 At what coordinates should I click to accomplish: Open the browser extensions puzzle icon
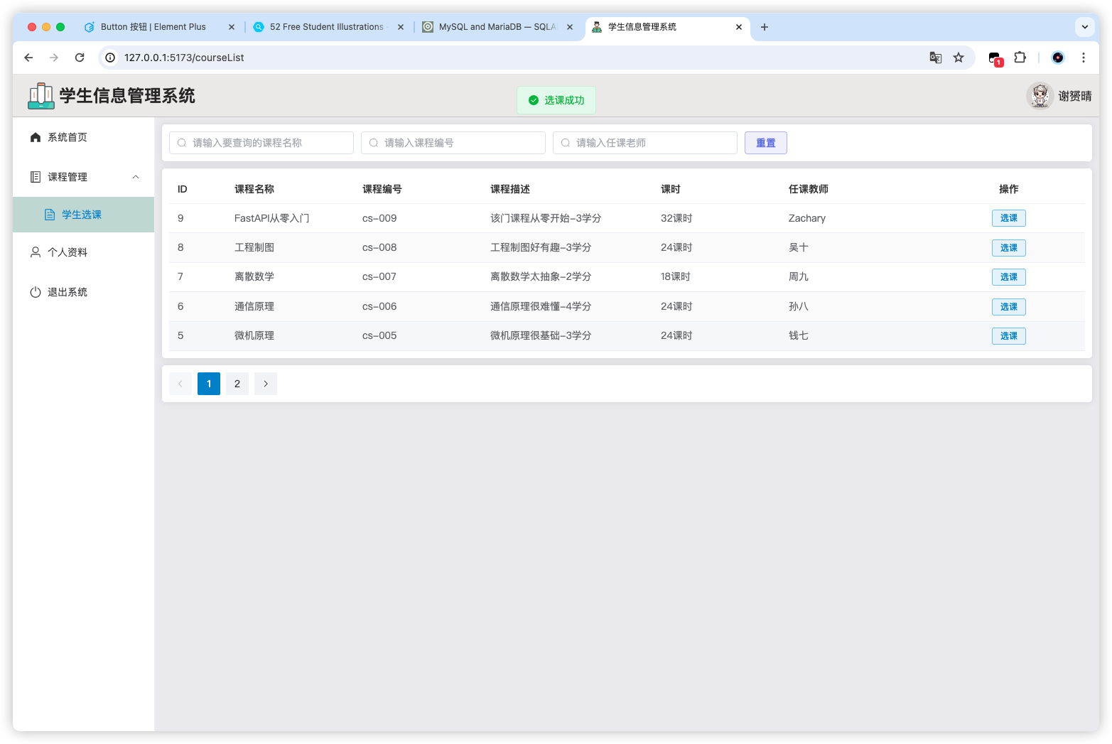coord(1020,58)
